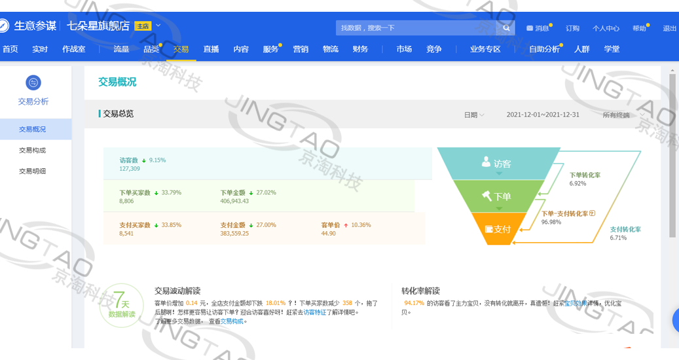
Task: Expand the store switcher arrow beside 主店
Action: 158,26
